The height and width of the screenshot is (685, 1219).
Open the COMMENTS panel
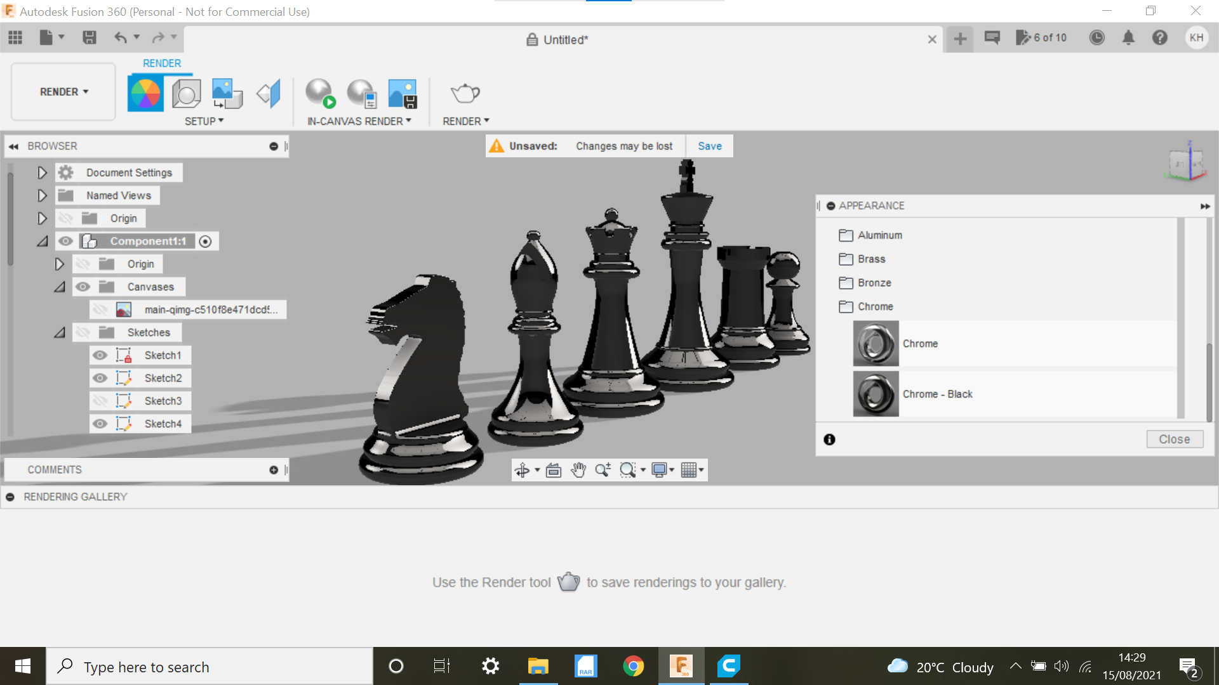coord(54,469)
